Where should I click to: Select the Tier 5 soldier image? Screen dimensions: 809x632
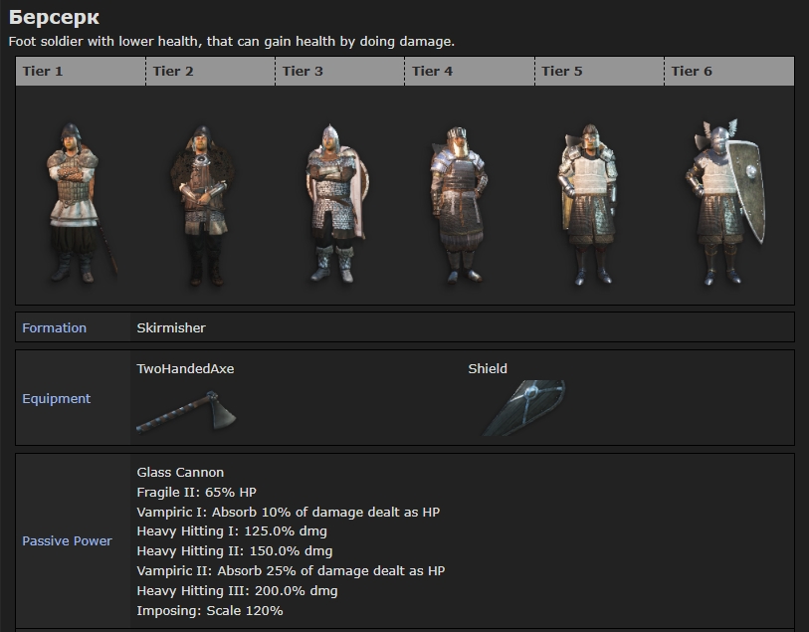point(588,203)
